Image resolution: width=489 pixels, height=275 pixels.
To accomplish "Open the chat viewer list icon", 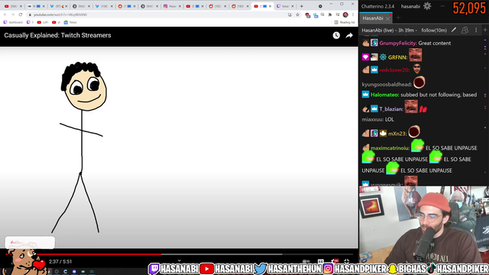I will click(465, 30).
